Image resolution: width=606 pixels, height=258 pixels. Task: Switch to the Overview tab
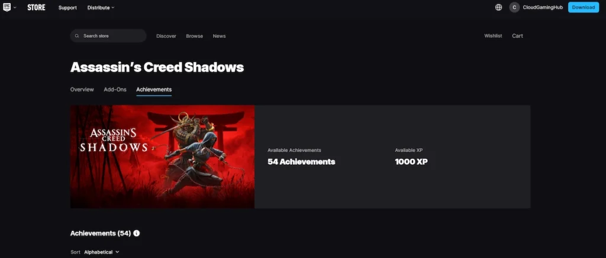pyautogui.click(x=82, y=90)
